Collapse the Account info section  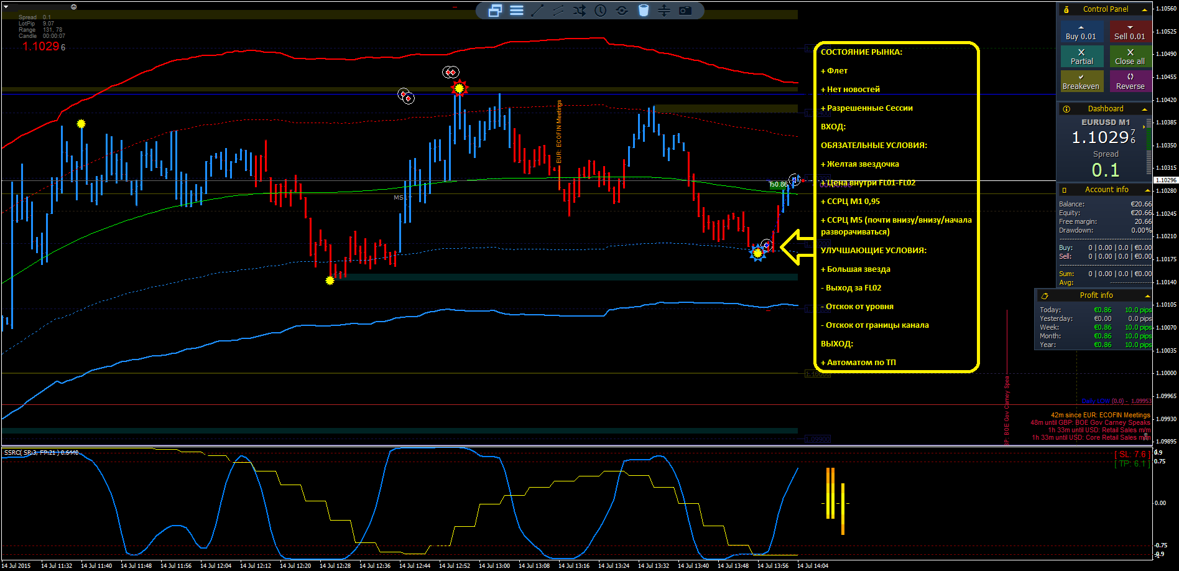pos(1146,190)
